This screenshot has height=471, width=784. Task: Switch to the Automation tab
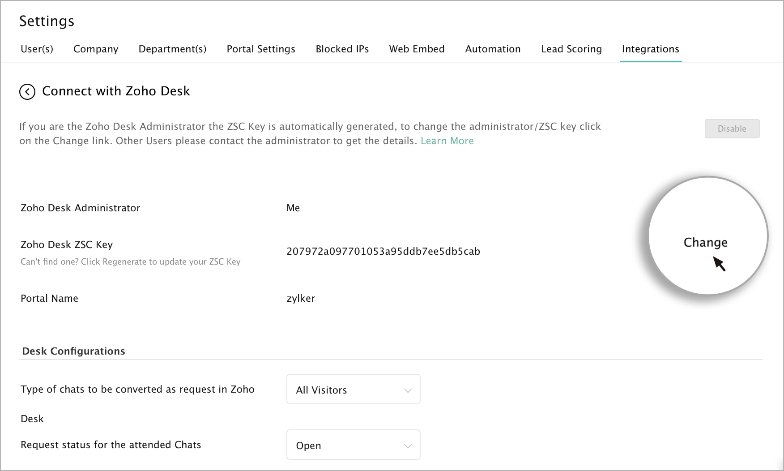tap(493, 49)
